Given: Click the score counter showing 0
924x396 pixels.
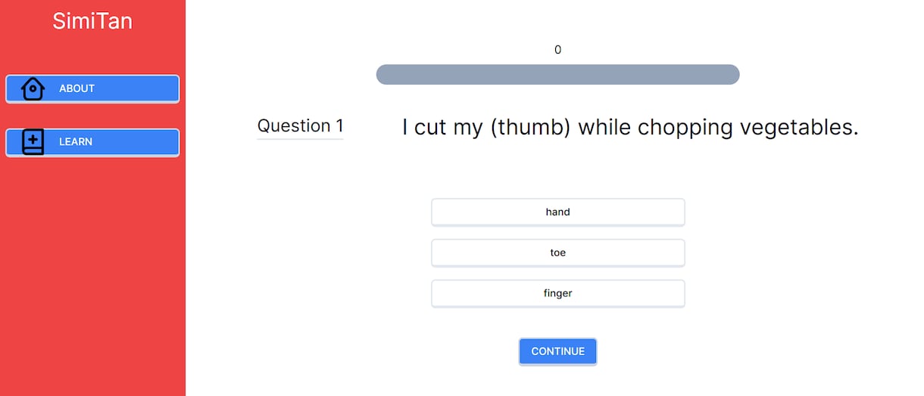Looking at the screenshot, I should [x=558, y=50].
